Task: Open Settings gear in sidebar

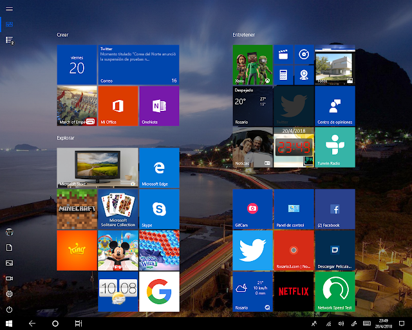Action: click(9, 294)
